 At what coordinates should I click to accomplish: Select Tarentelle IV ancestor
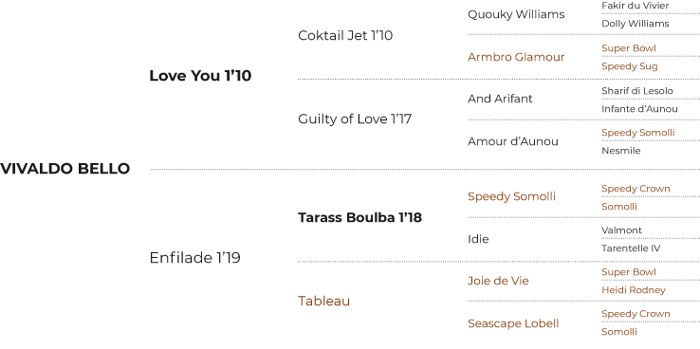point(631,248)
